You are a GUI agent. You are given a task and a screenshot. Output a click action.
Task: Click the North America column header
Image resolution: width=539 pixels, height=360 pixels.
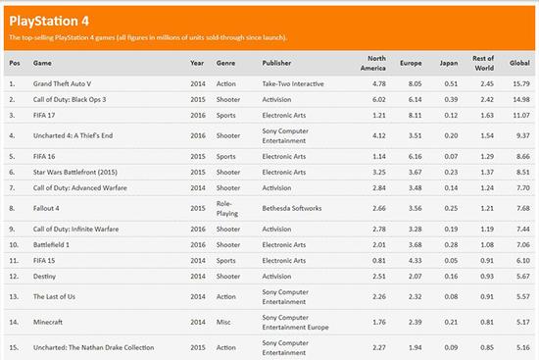(373, 63)
